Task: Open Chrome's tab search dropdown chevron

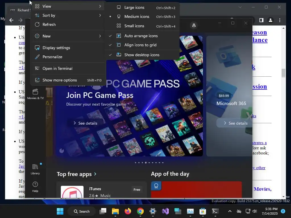Action: [240, 7]
